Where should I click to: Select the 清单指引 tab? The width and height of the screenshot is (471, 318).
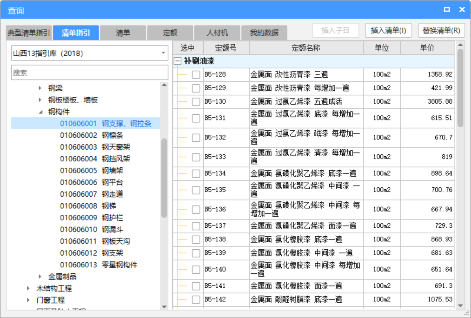pos(76,33)
